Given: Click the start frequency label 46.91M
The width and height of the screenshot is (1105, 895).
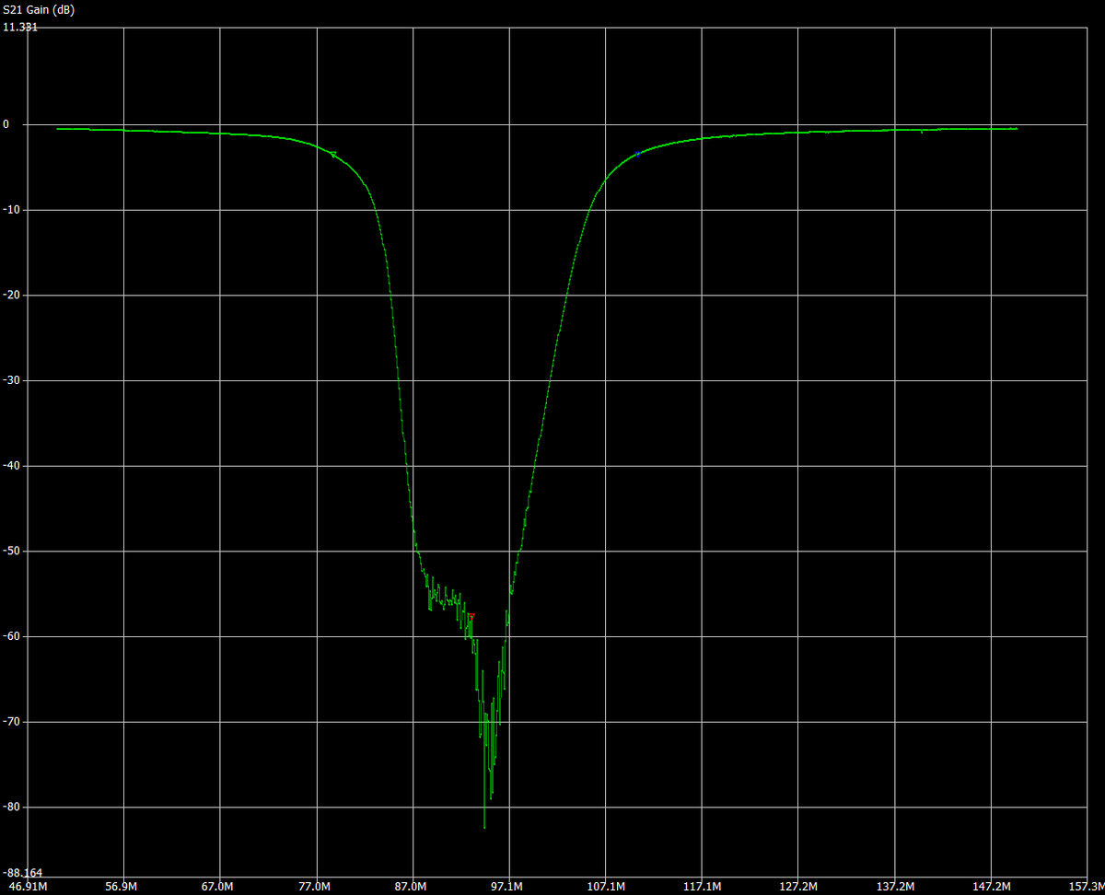Looking at the screenshot, I should [26, 887].
